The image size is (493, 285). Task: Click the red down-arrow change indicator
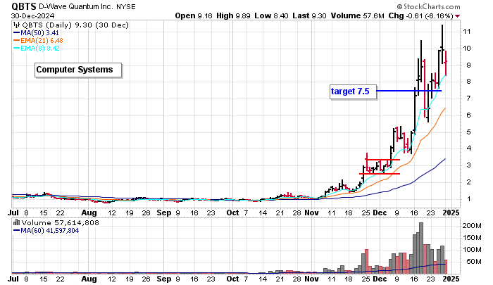458,16
